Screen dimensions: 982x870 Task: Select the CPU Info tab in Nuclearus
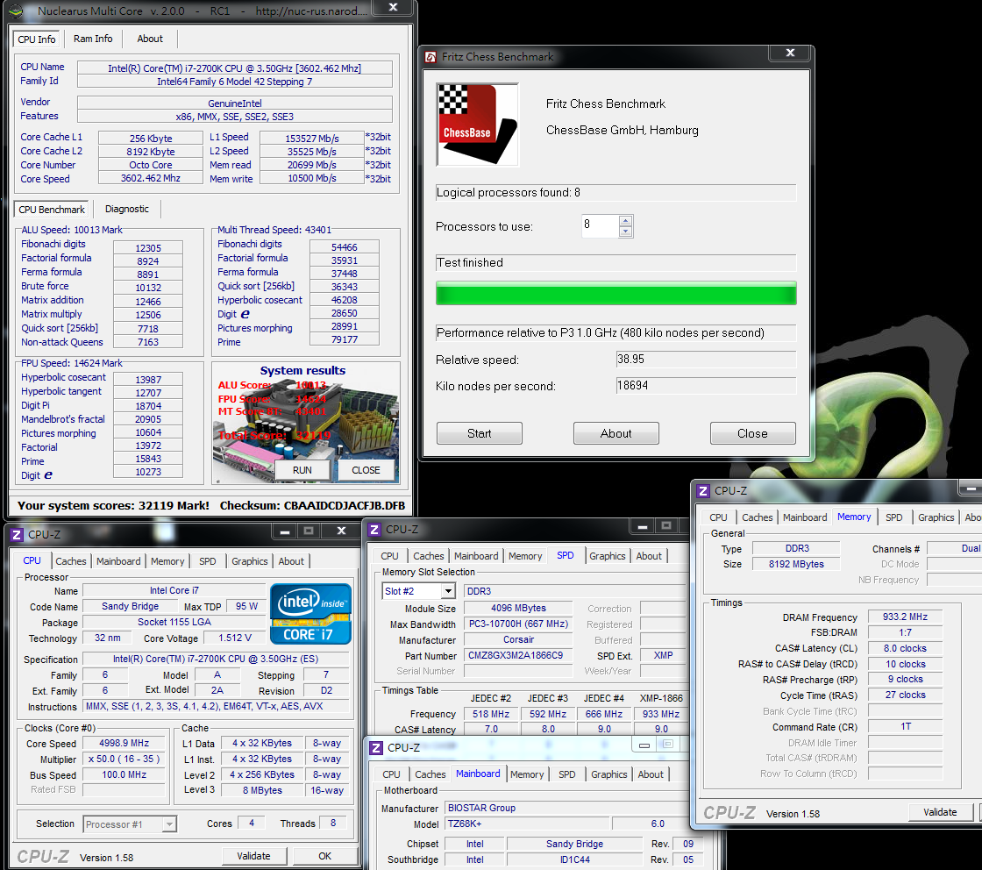[x=37, y=39]
